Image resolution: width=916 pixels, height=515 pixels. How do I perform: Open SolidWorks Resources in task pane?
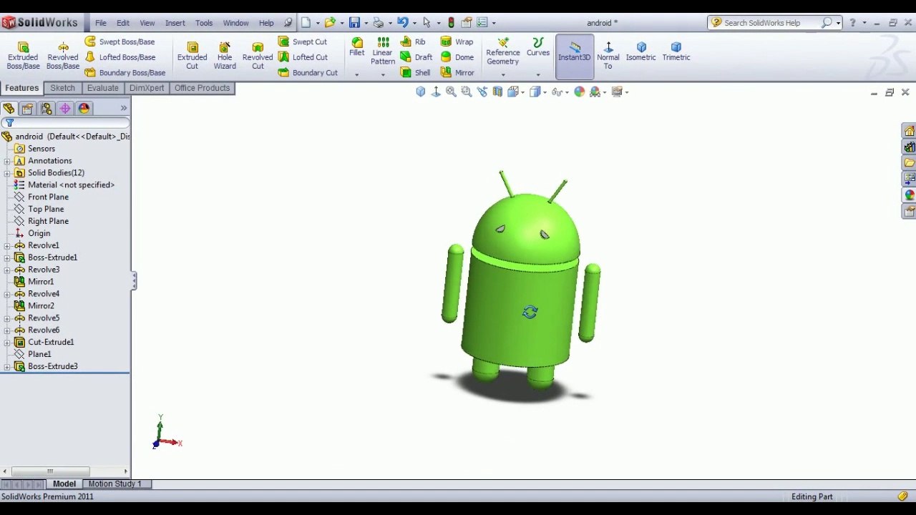[909, 132]
